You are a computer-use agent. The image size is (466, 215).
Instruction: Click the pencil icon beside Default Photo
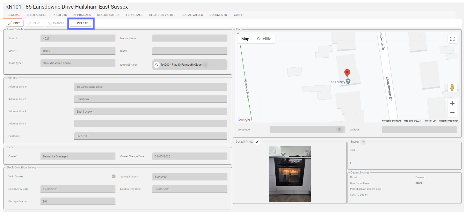(258, 142)
